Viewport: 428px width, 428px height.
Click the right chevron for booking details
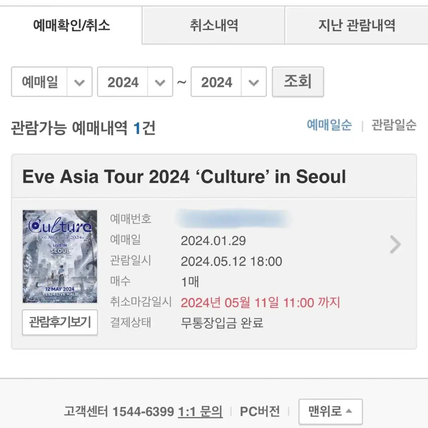coord(395,245)
